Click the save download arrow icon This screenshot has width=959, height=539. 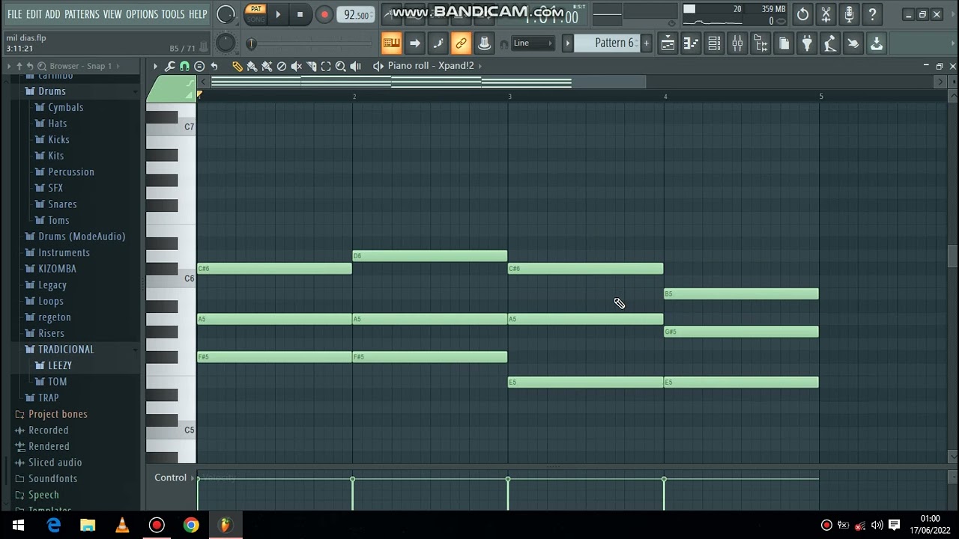877,43
